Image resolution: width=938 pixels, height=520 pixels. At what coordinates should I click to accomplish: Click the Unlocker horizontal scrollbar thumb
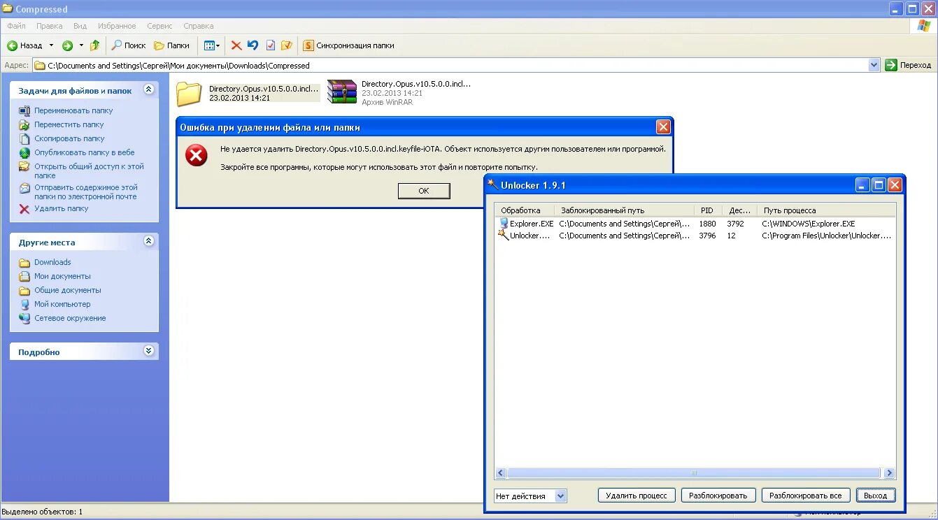tap(694, 473)
